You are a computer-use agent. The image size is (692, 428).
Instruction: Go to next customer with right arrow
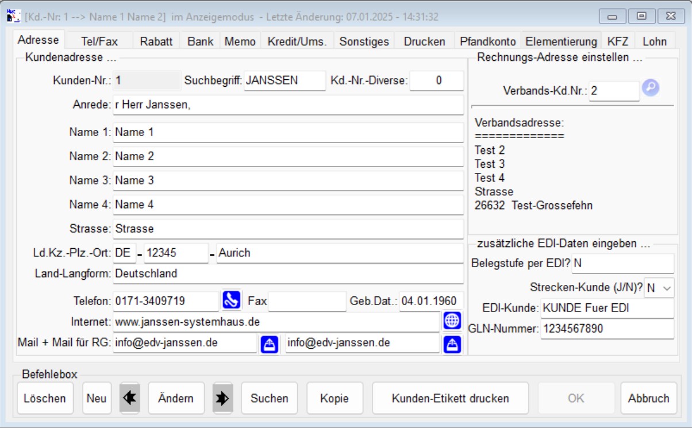pos(222,398)
